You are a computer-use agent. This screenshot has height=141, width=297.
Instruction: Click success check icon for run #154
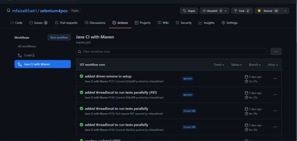pyautogui.click(x=81, y=125)
